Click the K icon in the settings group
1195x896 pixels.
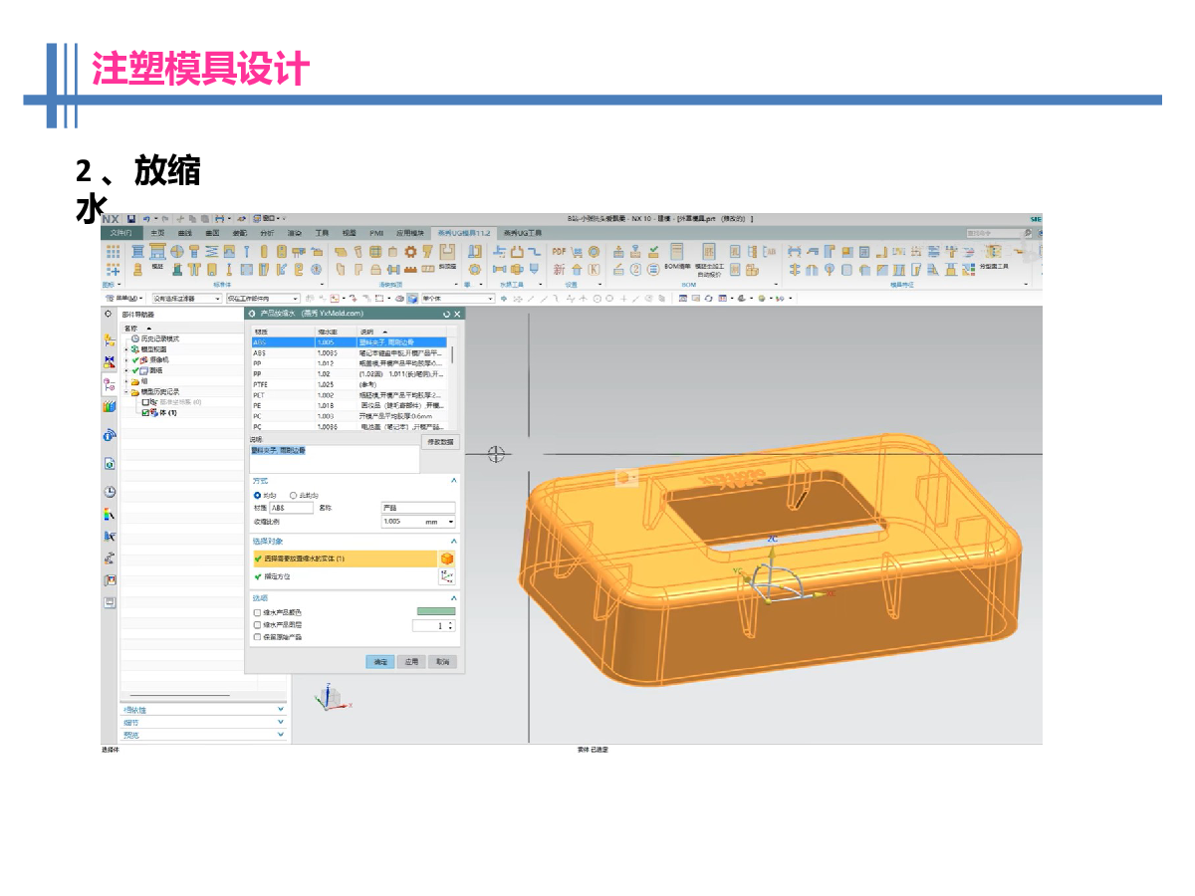(595, 269)
